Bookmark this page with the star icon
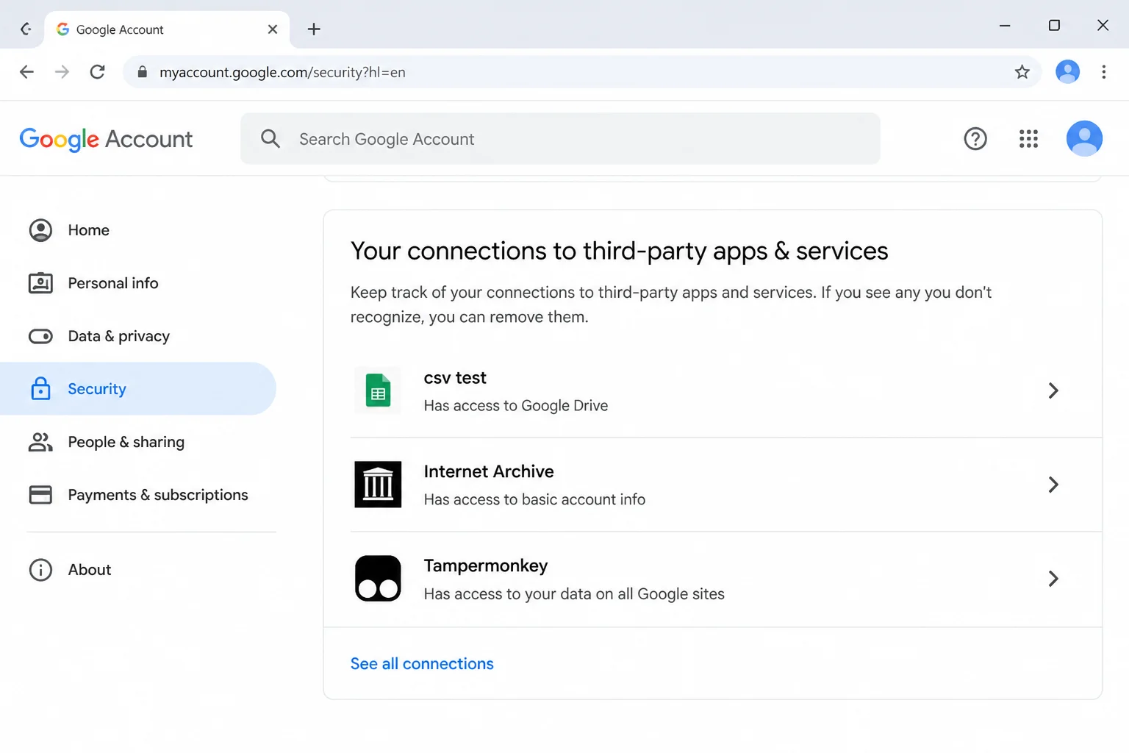The image size is (1129, 753). pos(1022,72)
